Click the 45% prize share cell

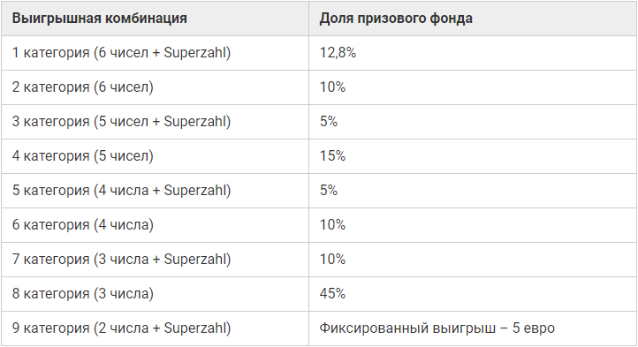click(473, 294)
